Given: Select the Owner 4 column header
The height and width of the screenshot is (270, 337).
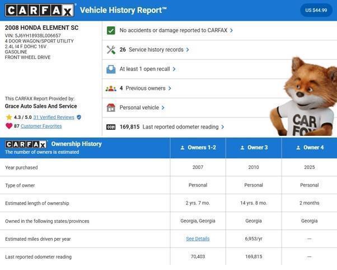Looking at the screenshot, I should point(310,148).
